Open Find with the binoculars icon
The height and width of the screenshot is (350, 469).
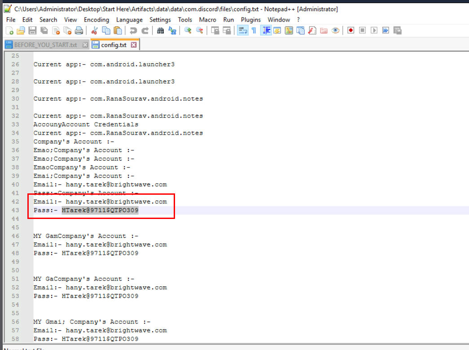[160, 31]
